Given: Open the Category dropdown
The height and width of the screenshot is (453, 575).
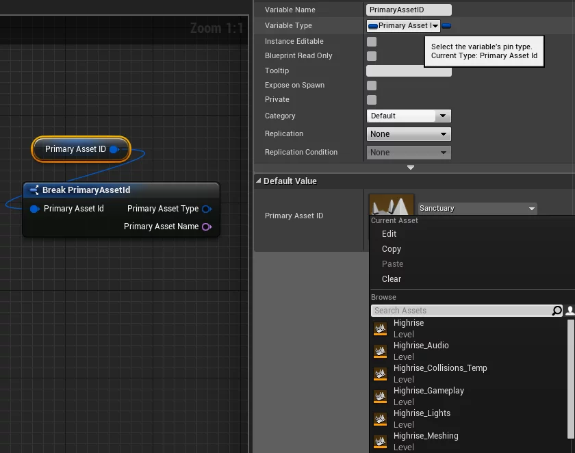Looking at the screenshot, I should pyautogui.click(x=409, y=116).
